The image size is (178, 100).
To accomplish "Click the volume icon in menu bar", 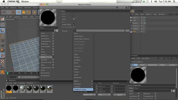I will [x=155, y=1].
